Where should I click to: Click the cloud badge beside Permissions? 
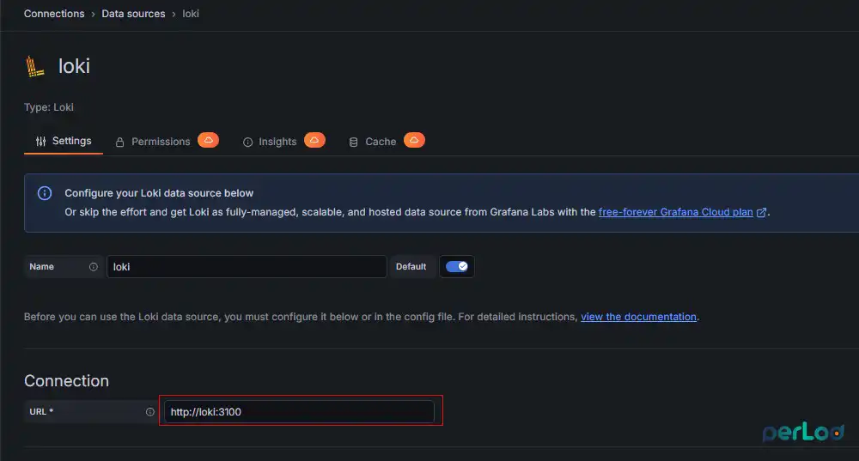pyautogui.click(x=208, y=140)
